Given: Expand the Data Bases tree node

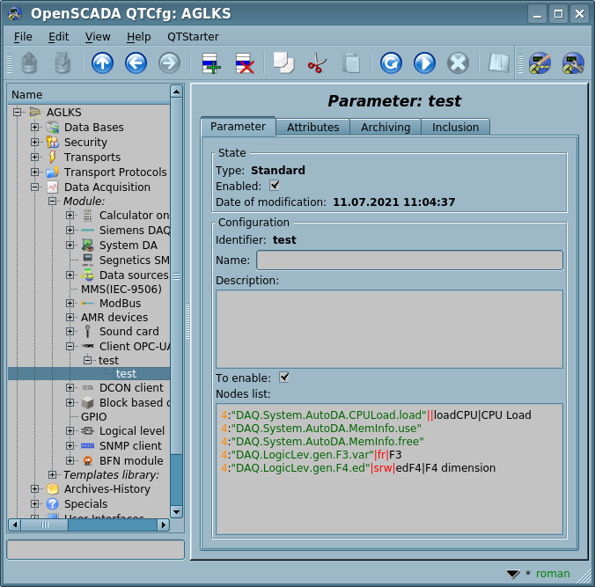Looking at the screenshot, I should pos(34,127).
